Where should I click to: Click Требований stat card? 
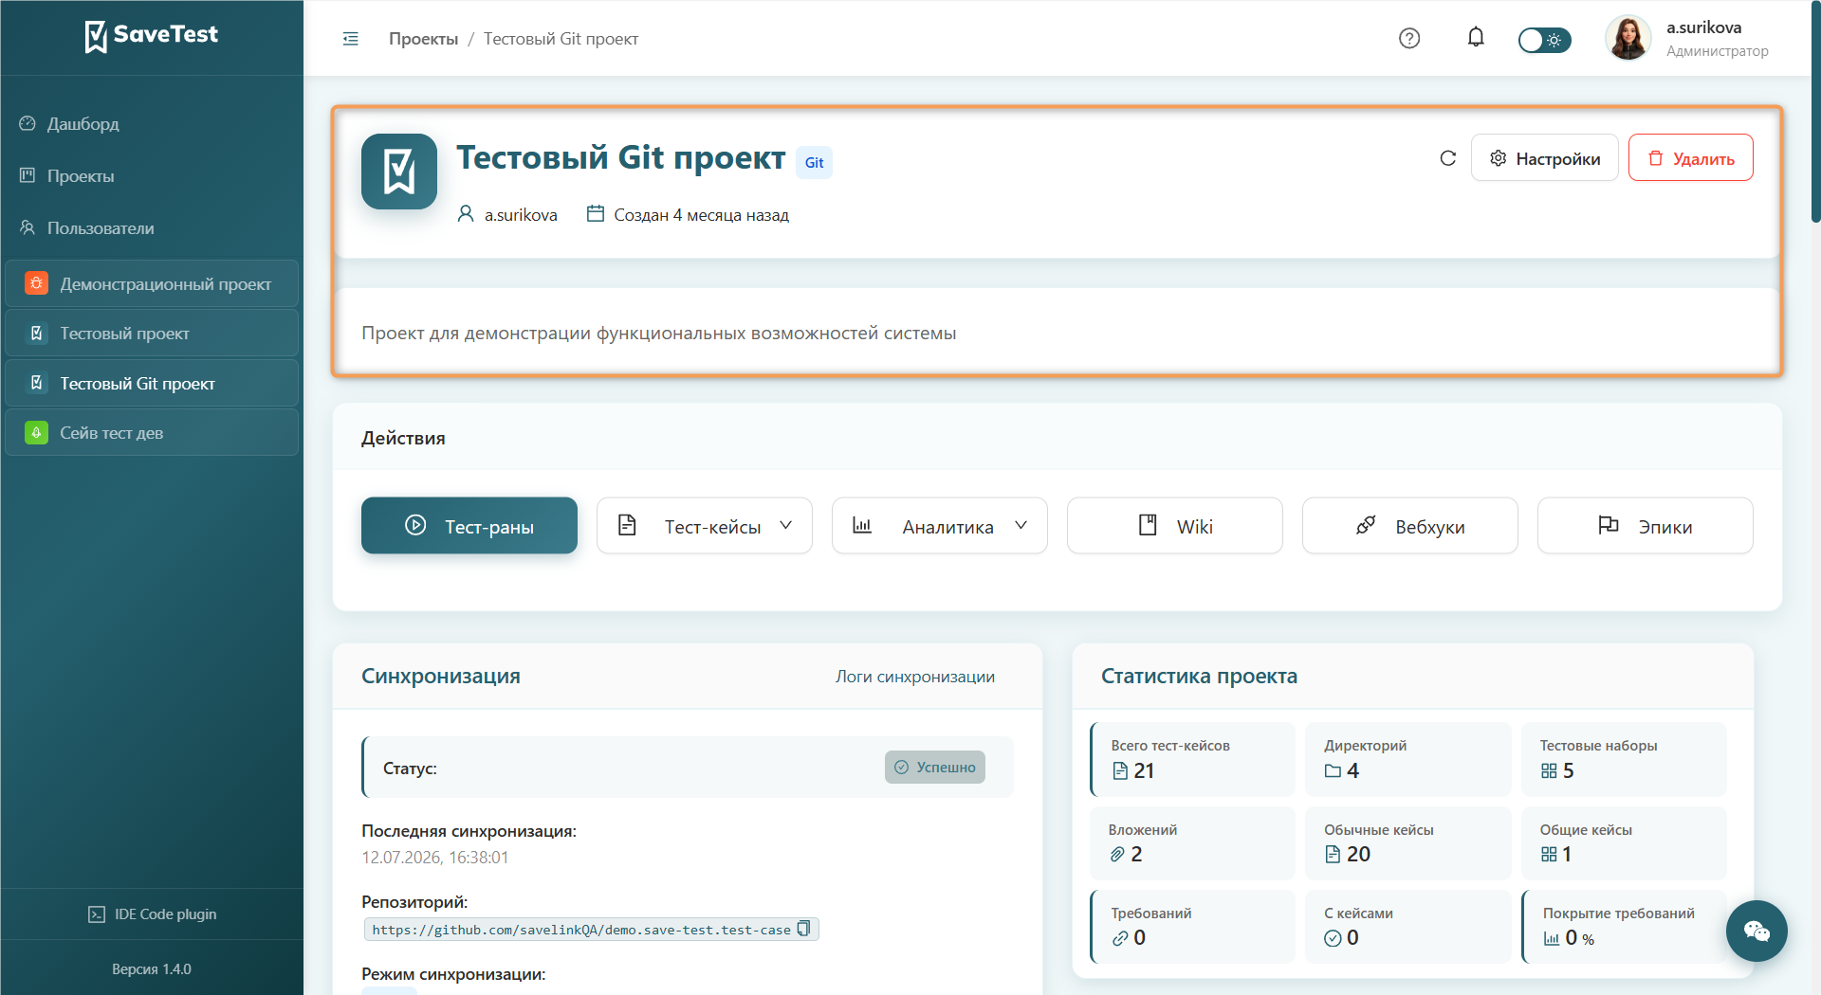pos(1192,927)
